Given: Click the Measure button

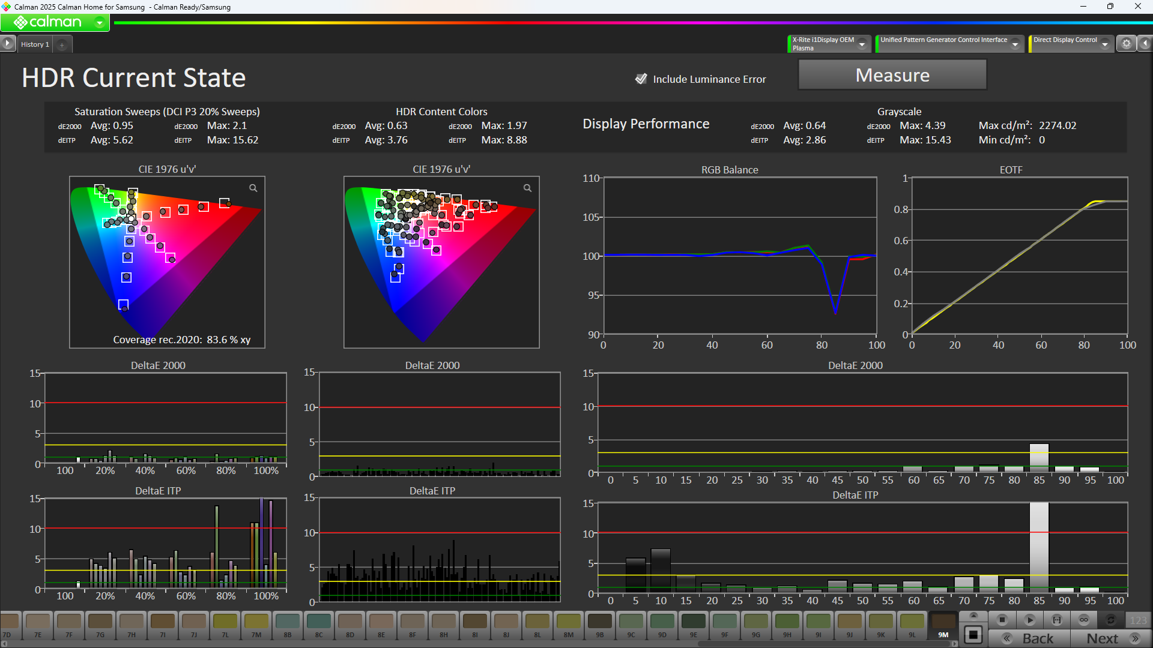Looking at the screenshot, I should coord(892,76).
